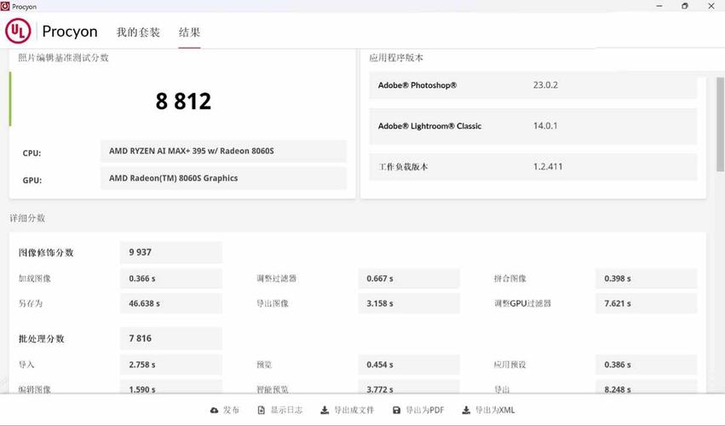This screenshot has width=725, height=426.
Task: Click the vertical scrollbar thumb on right
Action: [720, 124]
